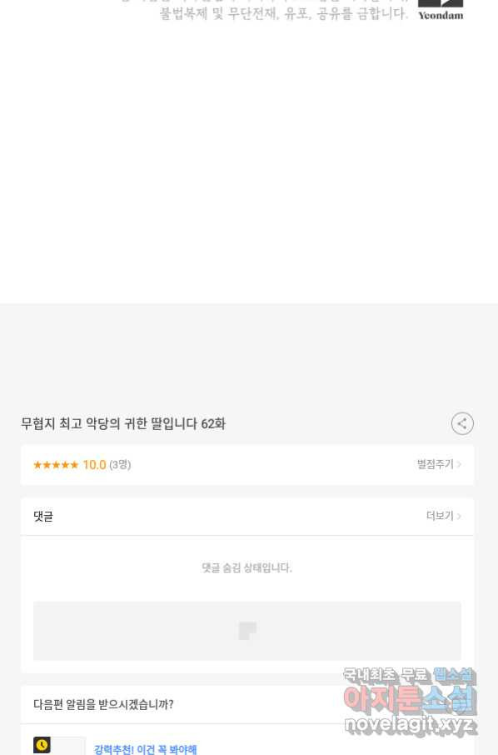Click the yellow clock icon badge
The height and width of the screenshot is (755, 498).
[42, 745]
